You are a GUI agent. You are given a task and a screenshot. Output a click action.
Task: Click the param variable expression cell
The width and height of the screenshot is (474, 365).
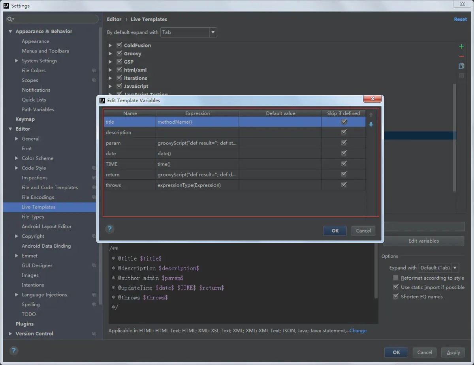click(197, 143)
